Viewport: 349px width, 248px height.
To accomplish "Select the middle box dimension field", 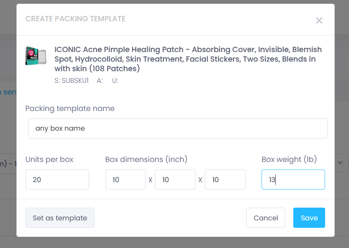I will pos(175,179).
